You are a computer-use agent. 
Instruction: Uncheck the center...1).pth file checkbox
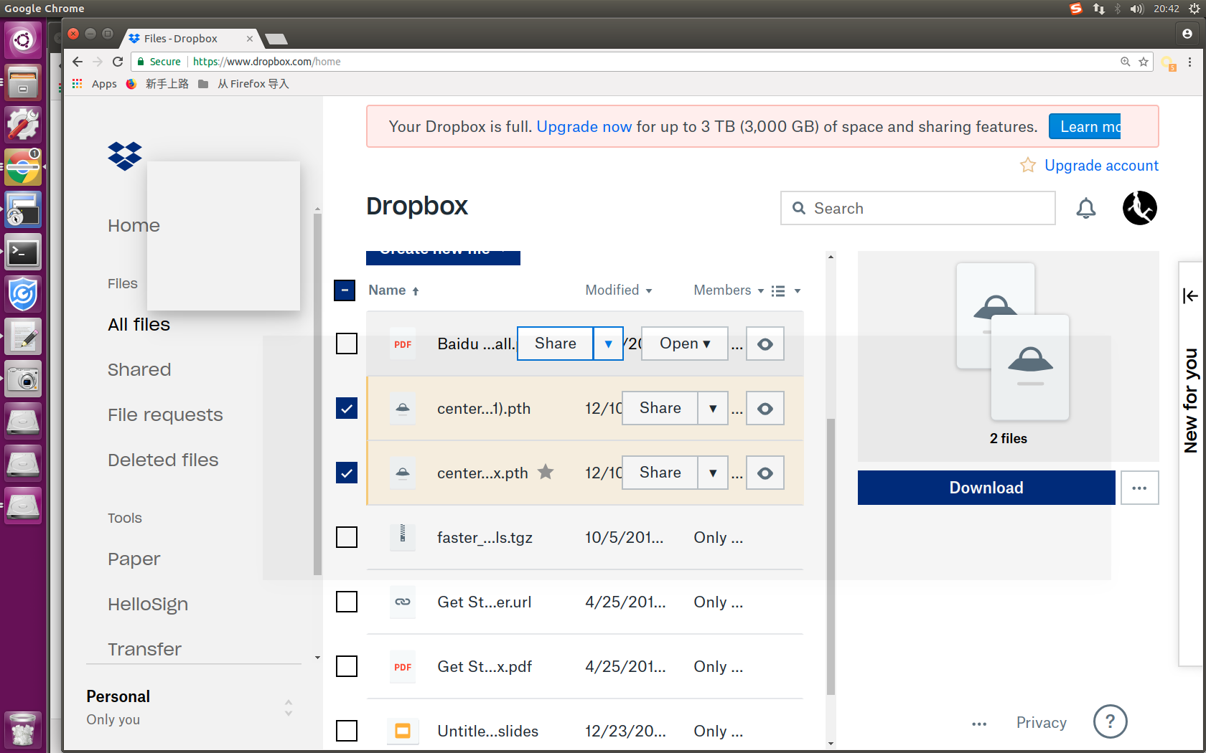coord(347,408)
